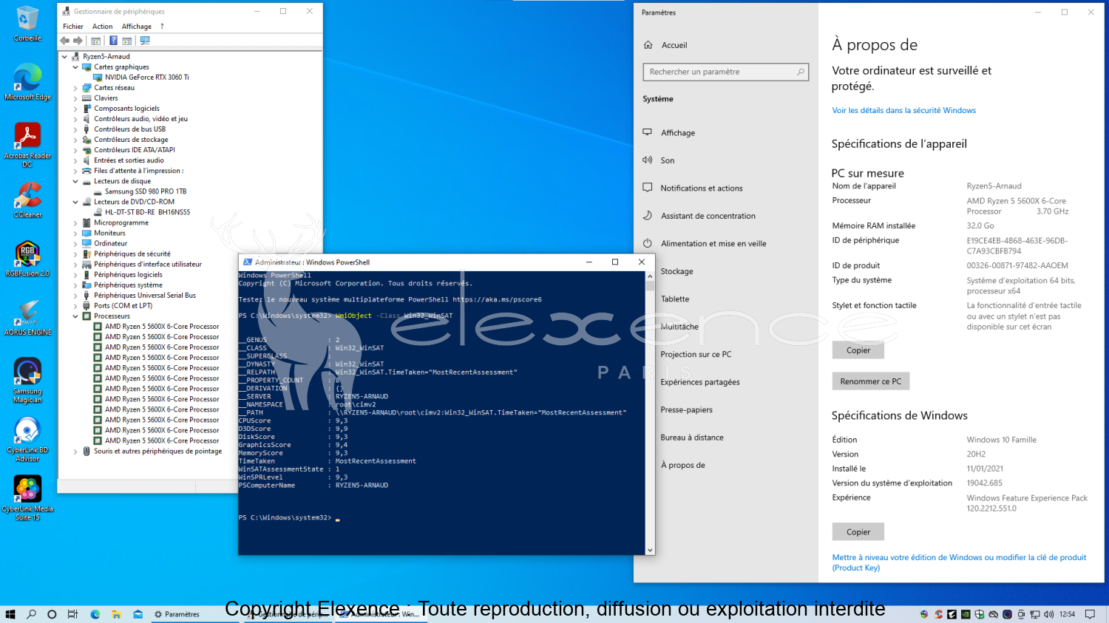Screen dimensions: 1109x623
Task: Expand the Cartes réseau node
Action: pos(75,88)
